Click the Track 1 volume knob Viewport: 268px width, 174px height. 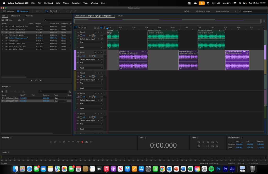(x=81, y=36)
